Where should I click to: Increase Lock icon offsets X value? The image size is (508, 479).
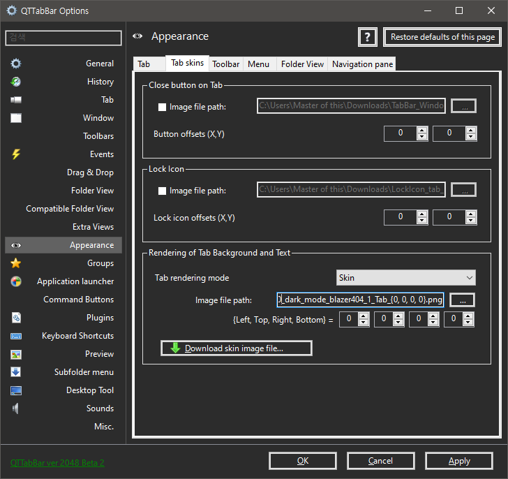click(421, 214)
